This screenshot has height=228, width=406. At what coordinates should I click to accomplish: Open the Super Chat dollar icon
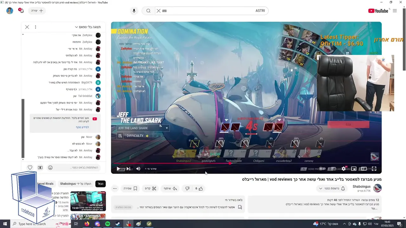40,168
